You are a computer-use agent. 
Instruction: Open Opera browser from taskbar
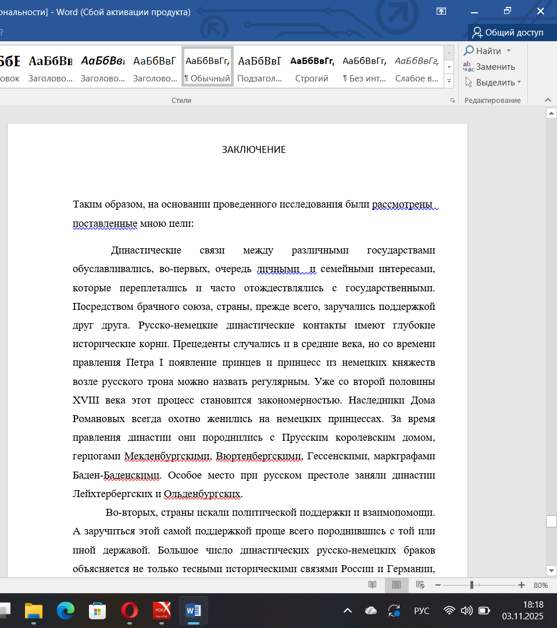pos(129,611)
